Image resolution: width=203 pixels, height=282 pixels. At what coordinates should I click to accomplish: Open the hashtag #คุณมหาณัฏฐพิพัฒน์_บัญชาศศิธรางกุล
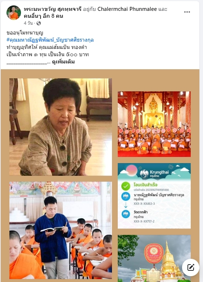point(50,40)
